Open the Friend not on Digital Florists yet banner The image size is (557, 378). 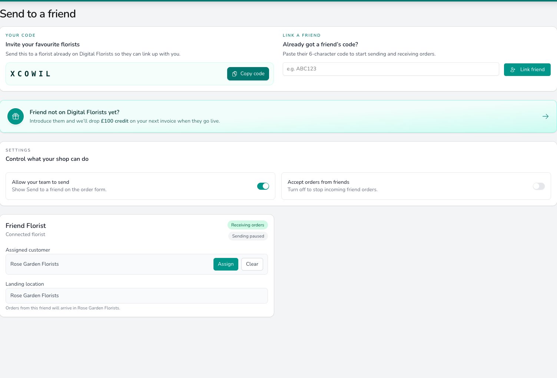278,116
